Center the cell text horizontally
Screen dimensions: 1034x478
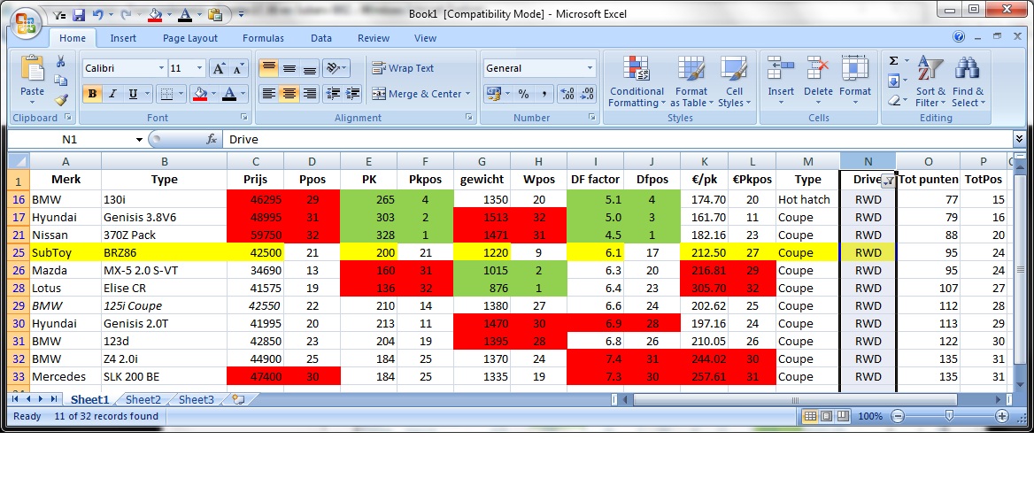(289, 94)
